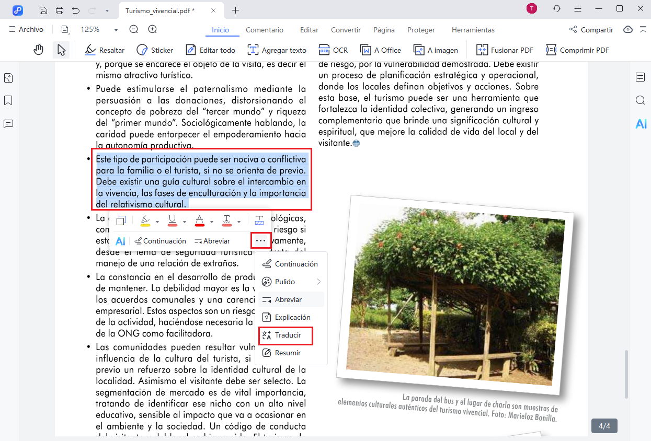
Task: Toggle underline annotation on the selected text
Action: (173, 220)
